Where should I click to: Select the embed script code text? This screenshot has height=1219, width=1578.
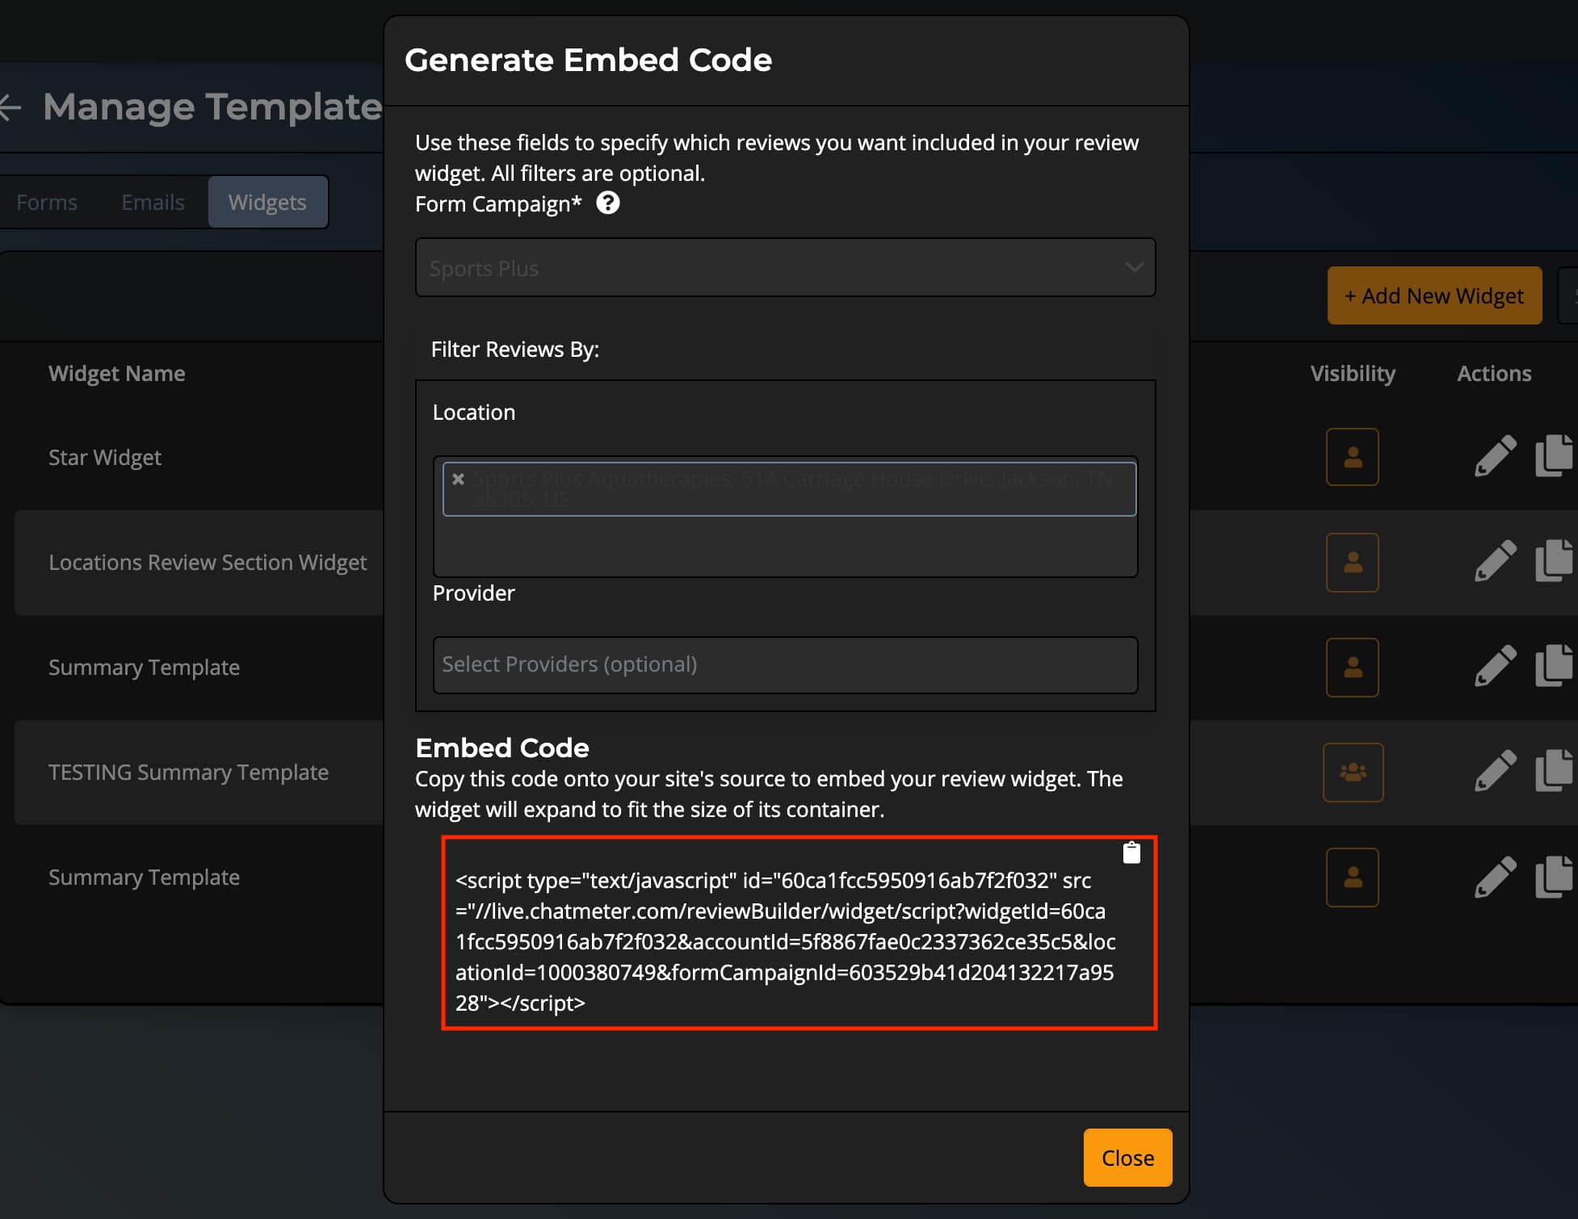785,941
